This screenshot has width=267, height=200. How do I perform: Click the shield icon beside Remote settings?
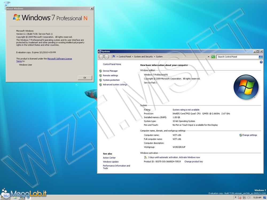click(x=100, y=75)
